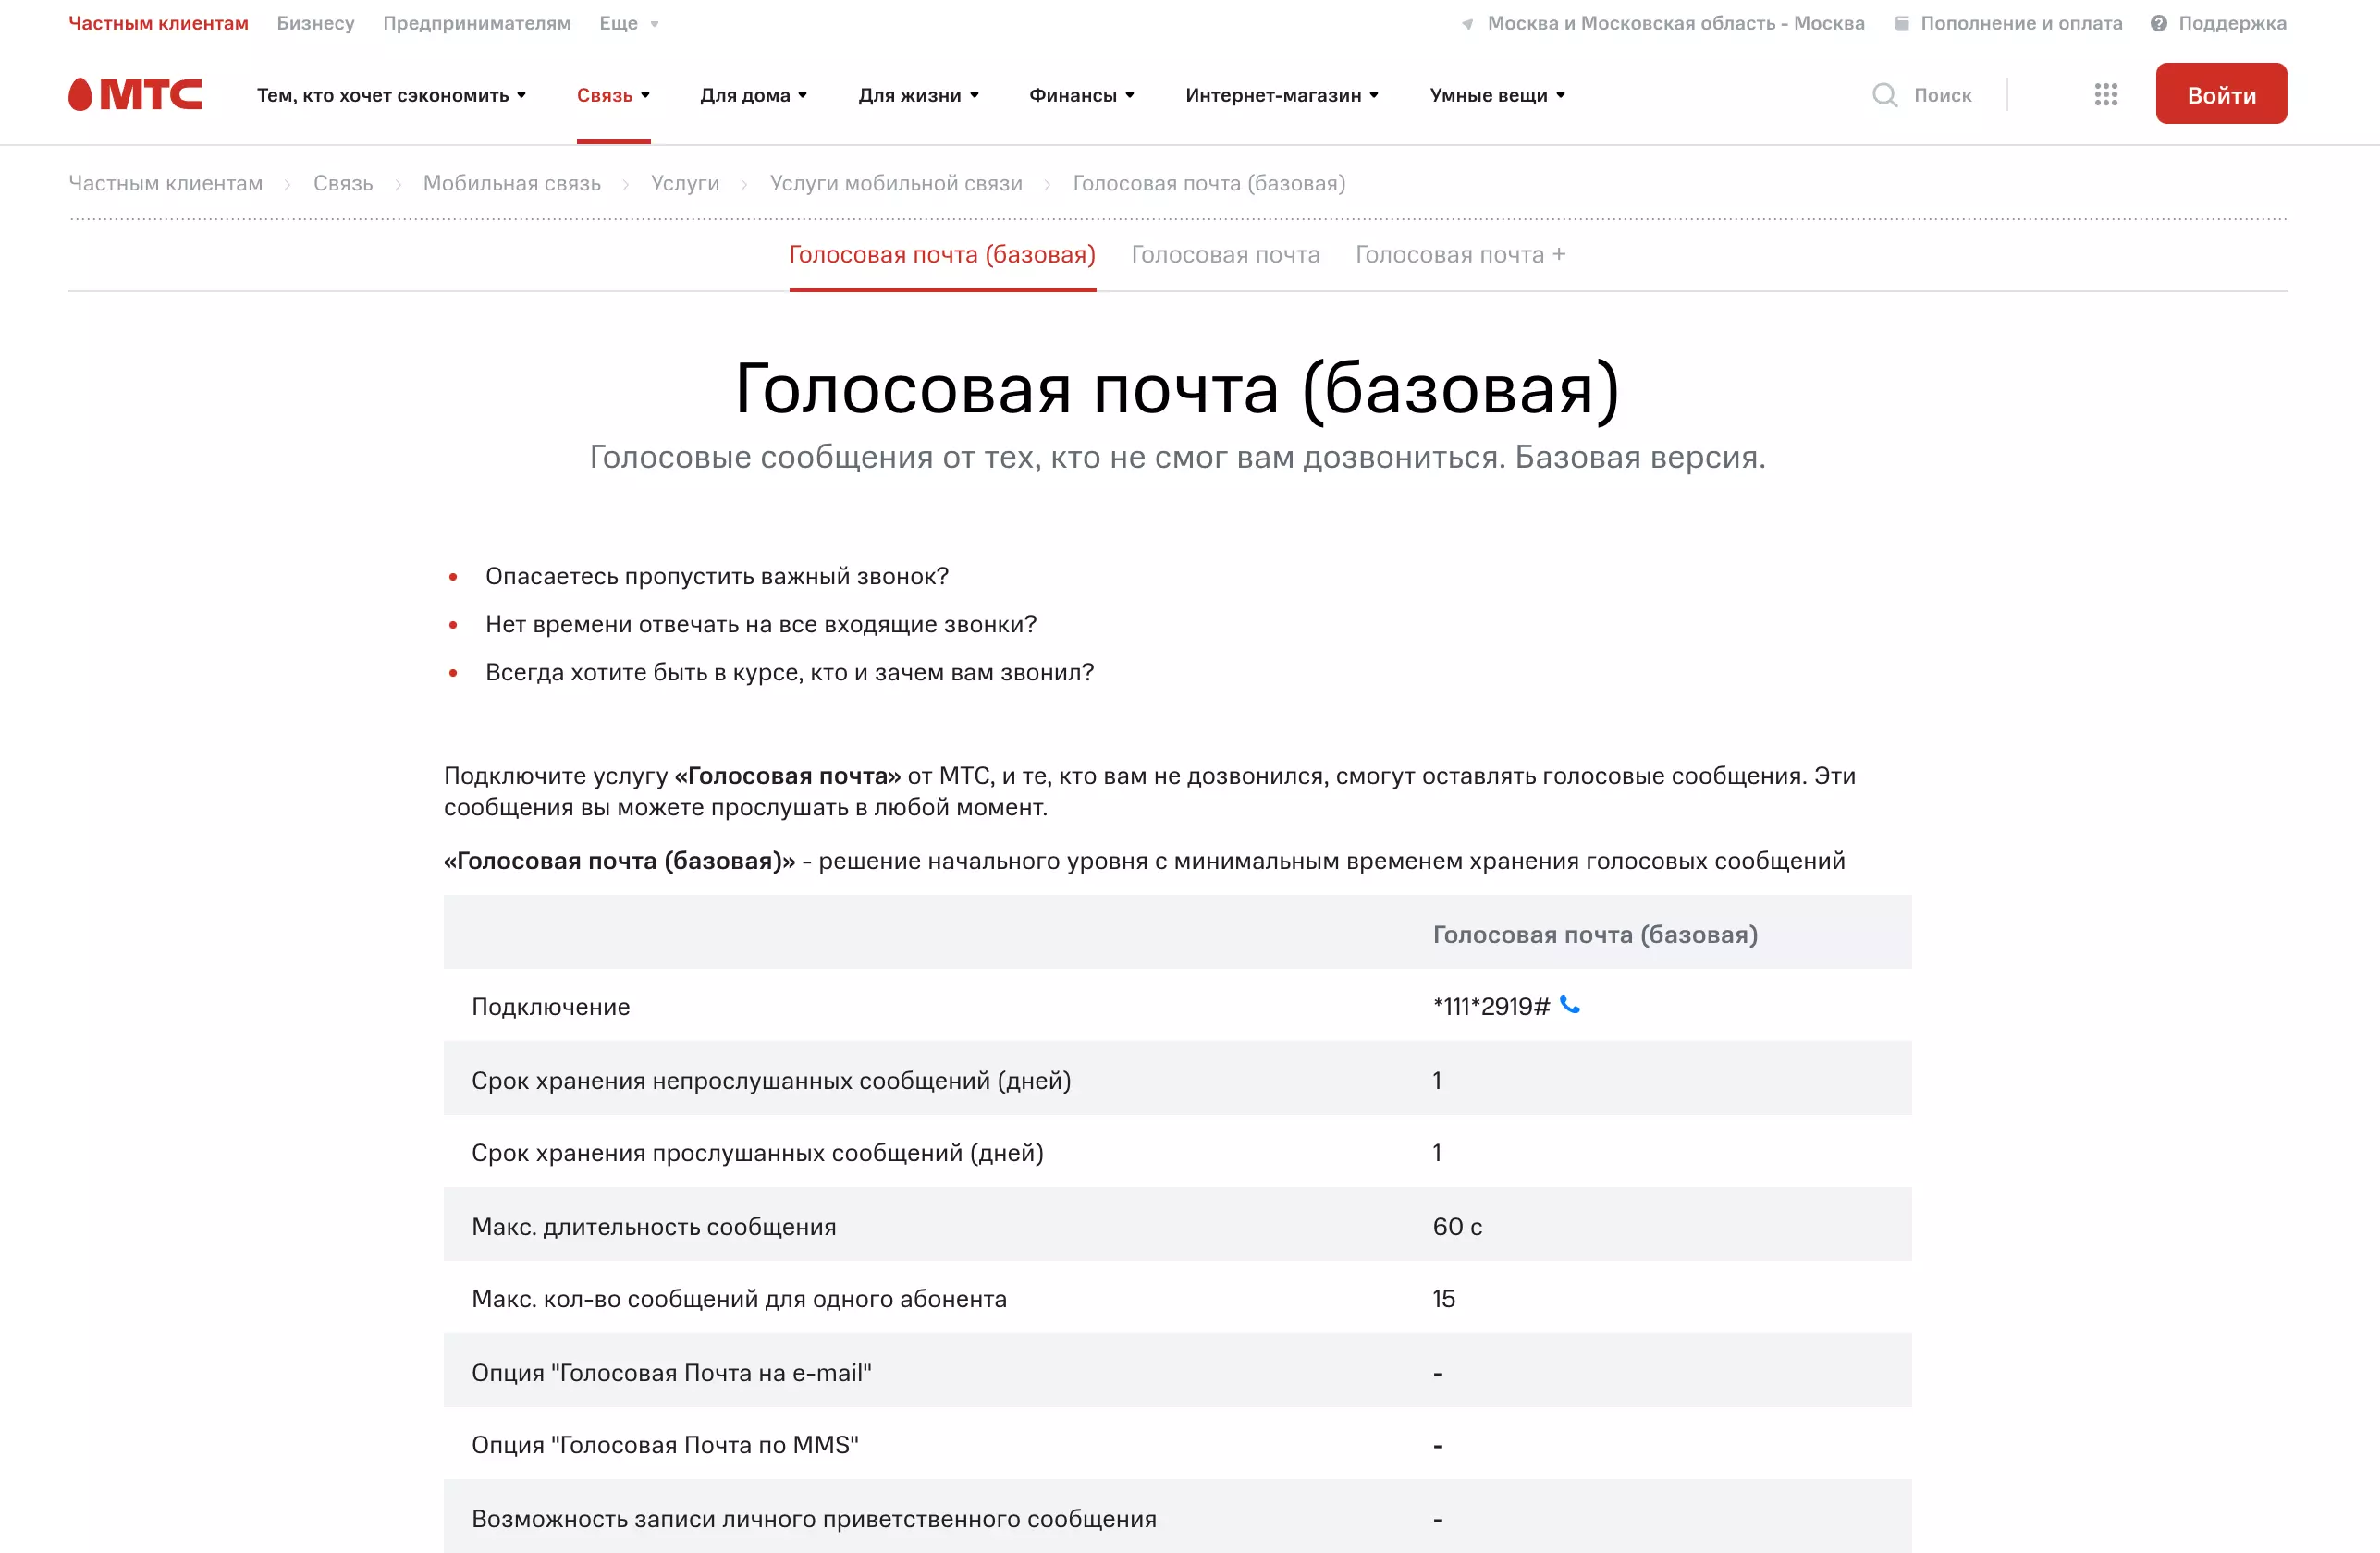Select Предпринимателям in the top bar
2380x1553 pixels.
click(x=477, y=23)
